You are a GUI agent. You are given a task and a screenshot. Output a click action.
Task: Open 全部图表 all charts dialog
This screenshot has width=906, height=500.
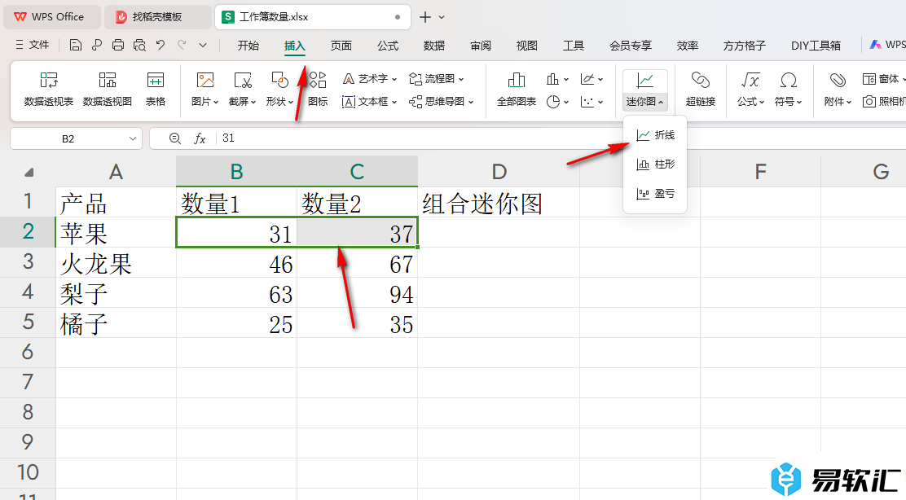pos(517,90)
